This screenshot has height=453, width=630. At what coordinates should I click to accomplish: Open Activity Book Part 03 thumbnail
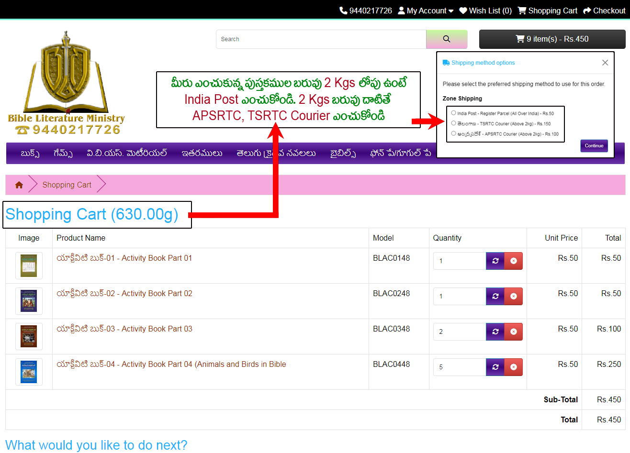click(29, 336)
